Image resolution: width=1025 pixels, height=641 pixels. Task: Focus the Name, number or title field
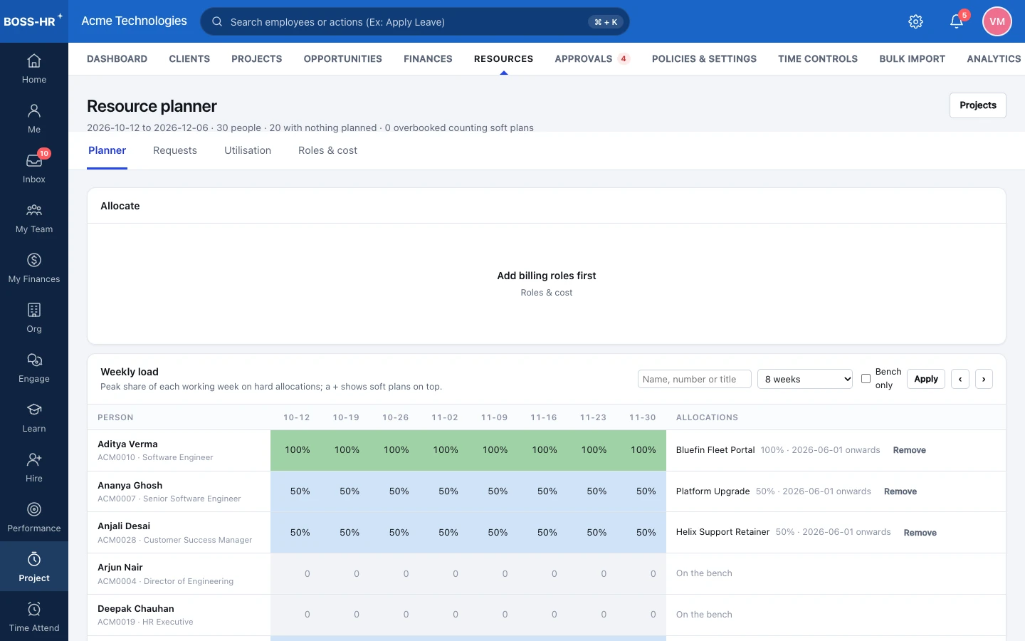(x=695, y=379)
